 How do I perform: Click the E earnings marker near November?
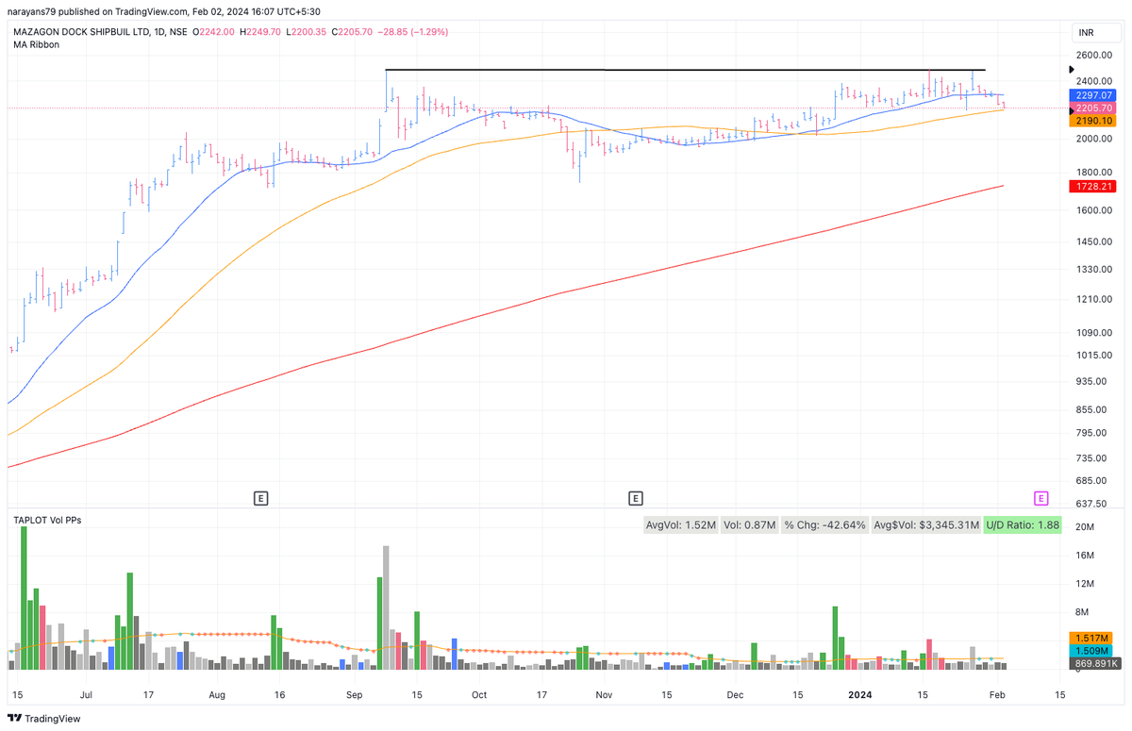click(636, 497)
